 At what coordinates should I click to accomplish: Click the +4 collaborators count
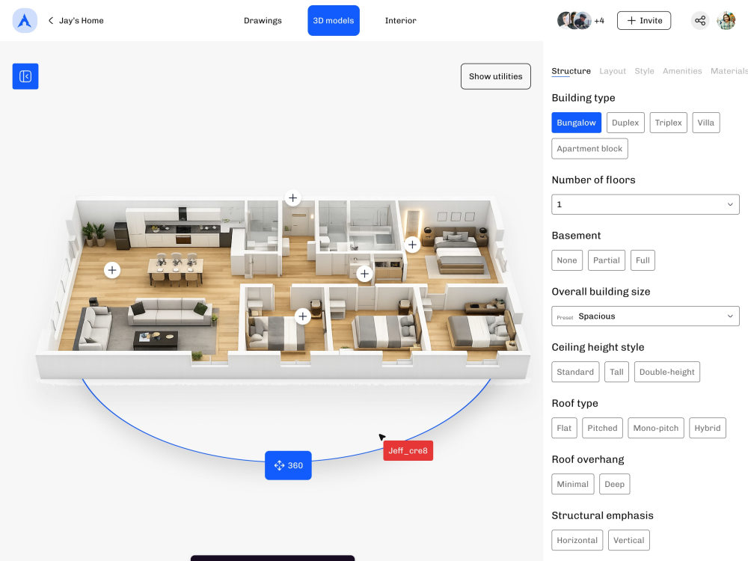[599, 20]
